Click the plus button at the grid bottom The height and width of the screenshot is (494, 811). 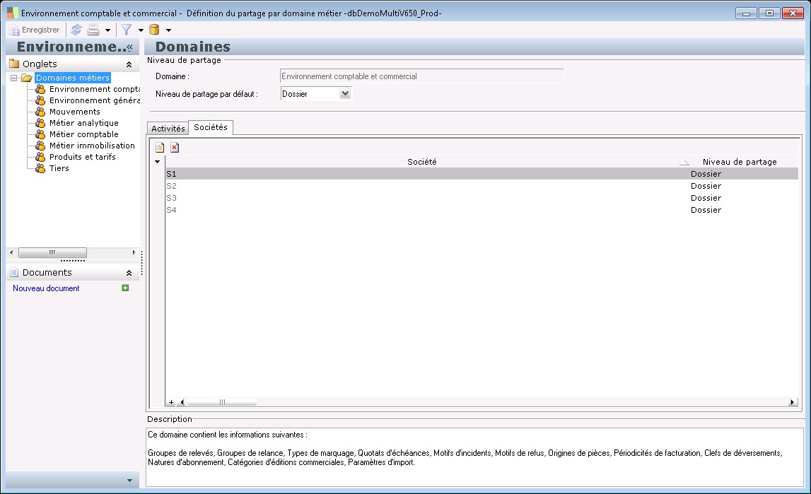(171, 402)
